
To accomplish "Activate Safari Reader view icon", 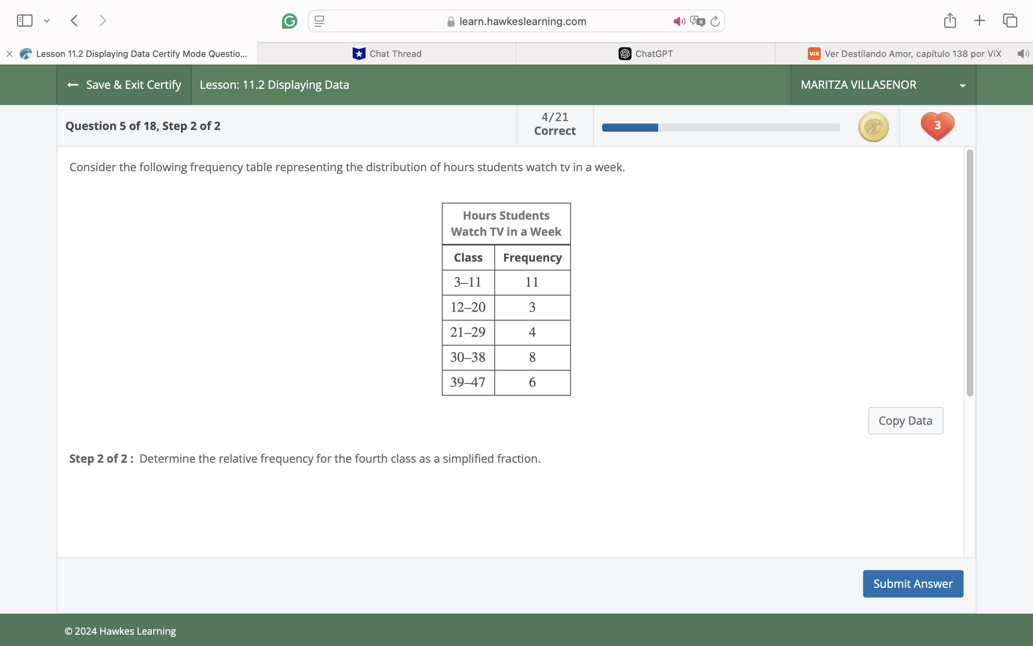I will [318, 21].
